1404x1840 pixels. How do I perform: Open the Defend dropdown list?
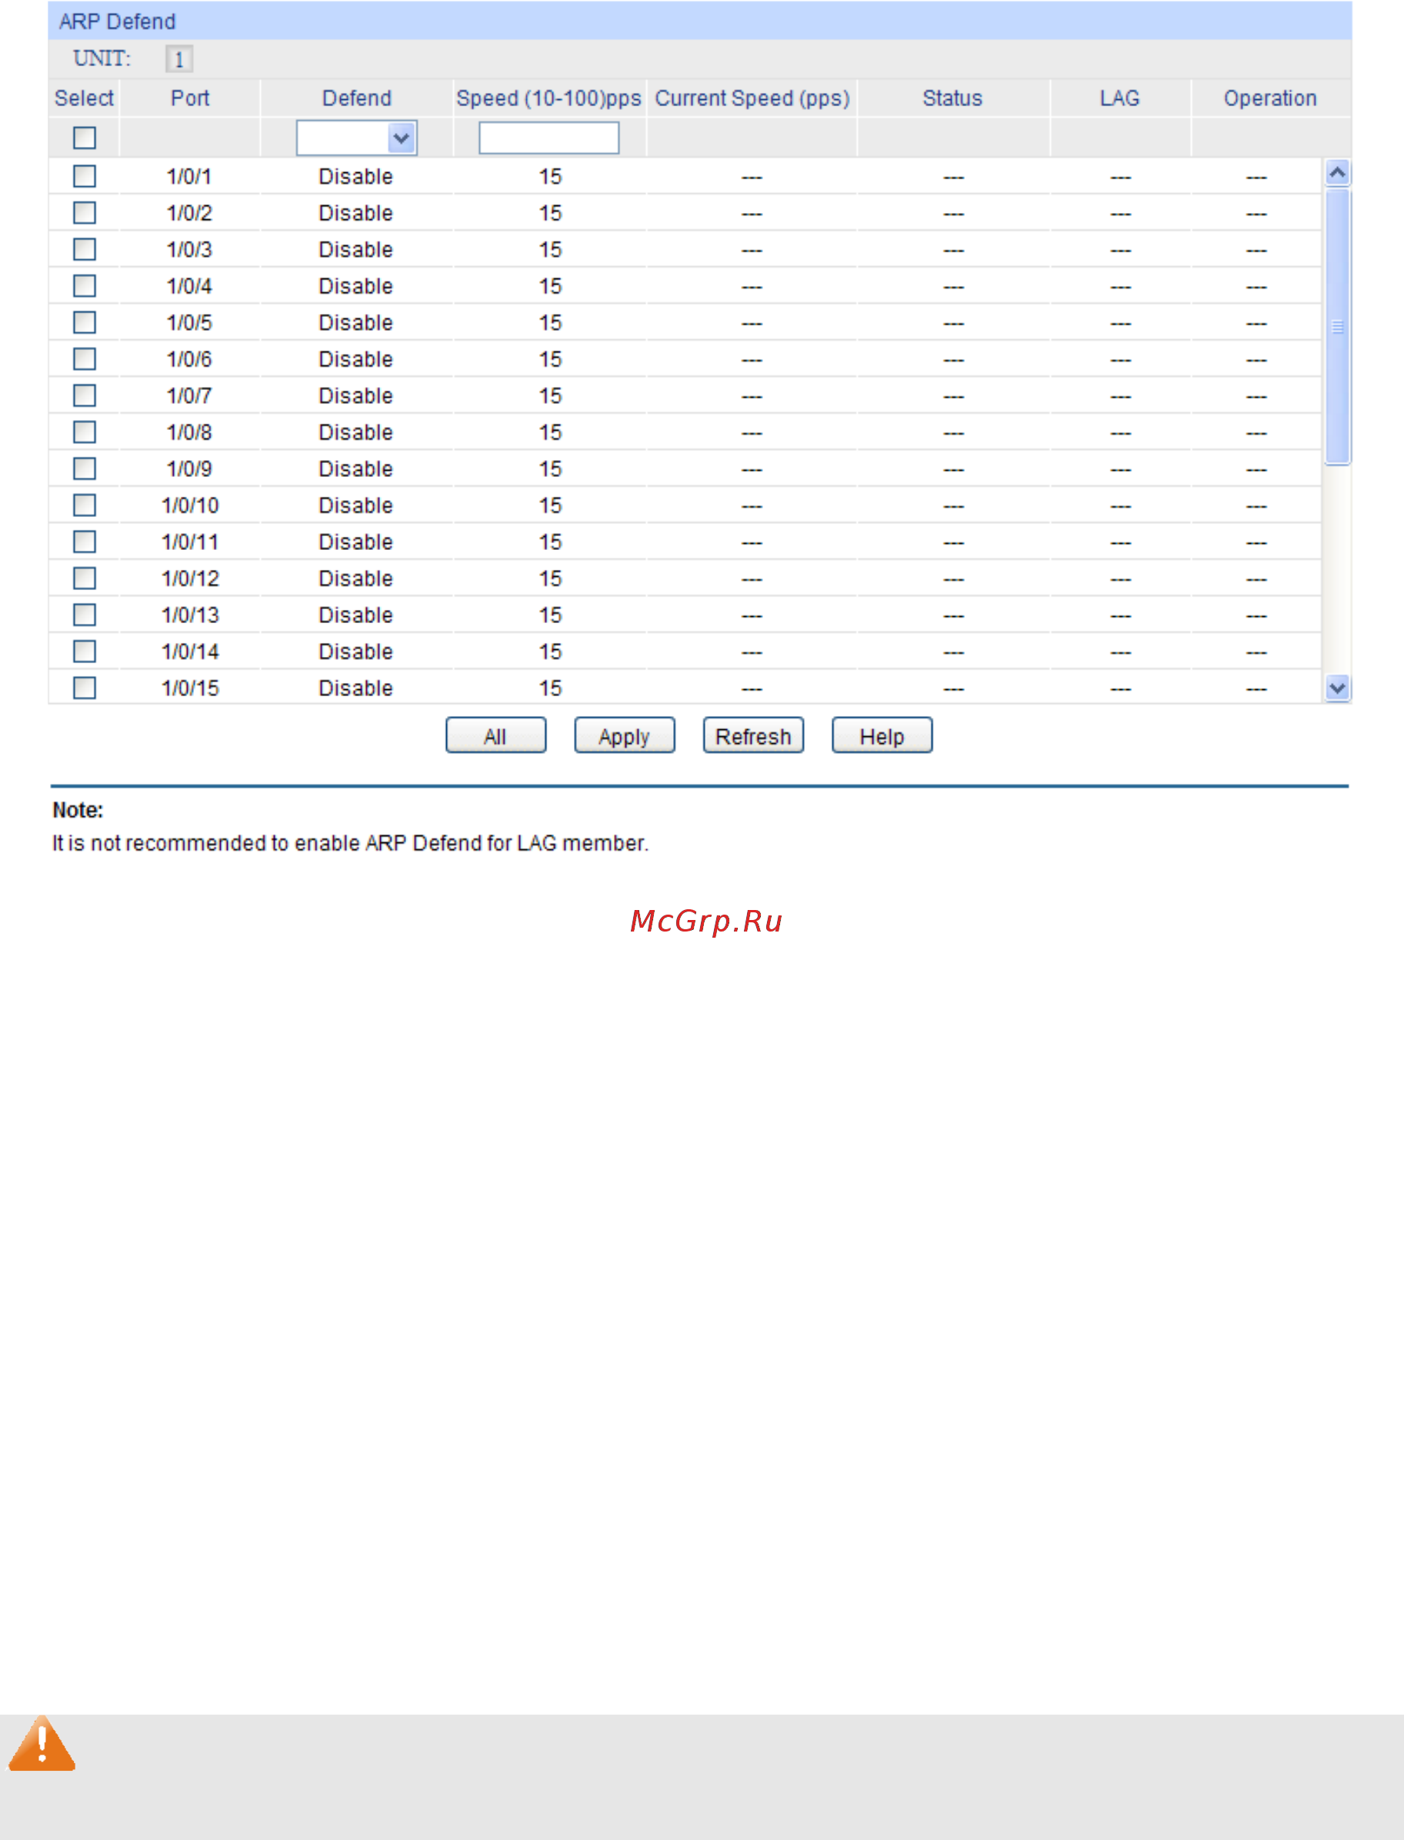click(x=357, y=138)
